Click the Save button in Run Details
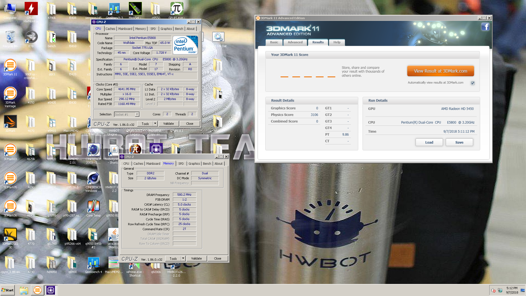This screenshot has width=526, height=296. click(x=459, y=142)
